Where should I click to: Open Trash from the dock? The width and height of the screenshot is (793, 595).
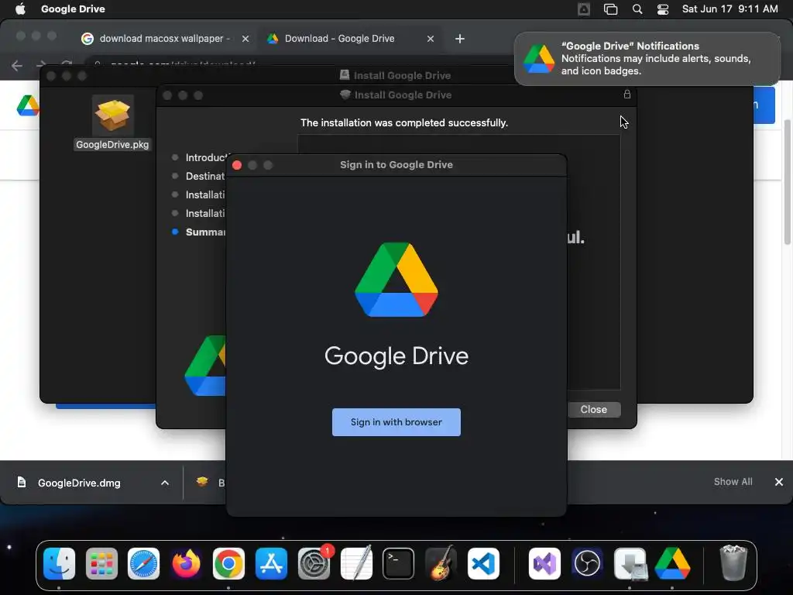point(733,563)
